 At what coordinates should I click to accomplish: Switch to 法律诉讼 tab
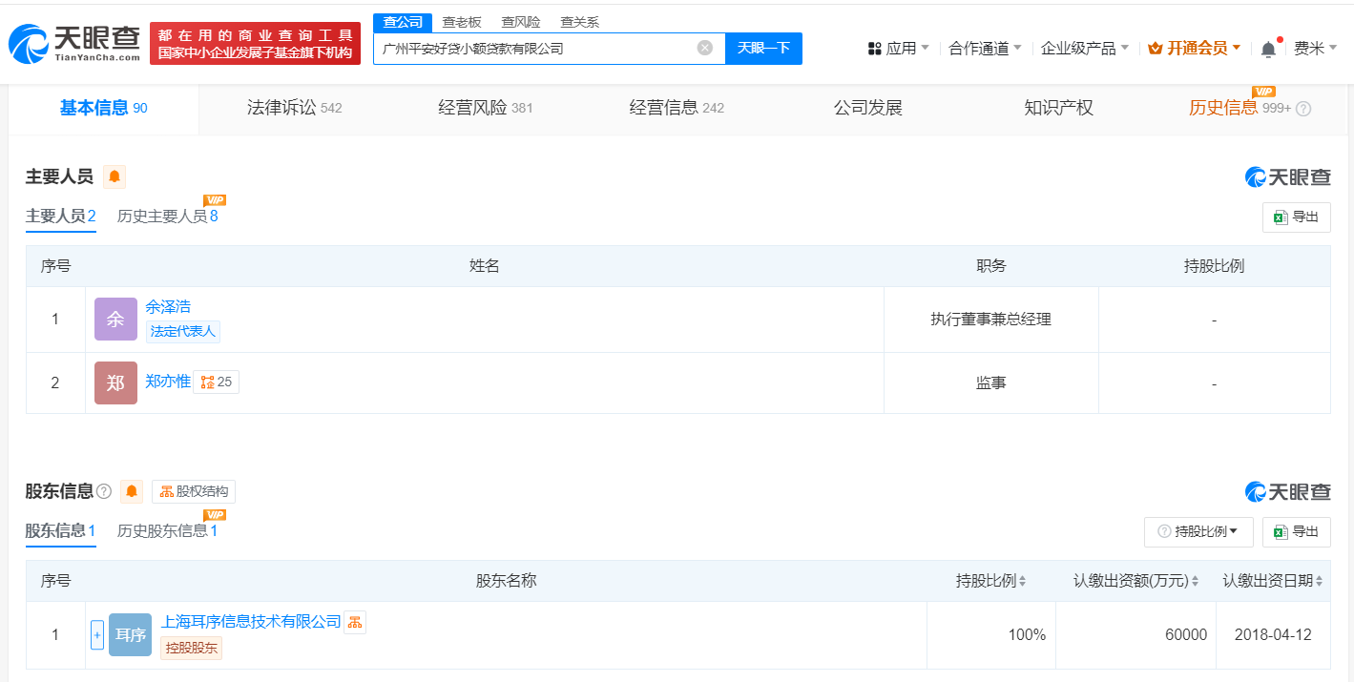pyautogui.click(x=294, y=109)
